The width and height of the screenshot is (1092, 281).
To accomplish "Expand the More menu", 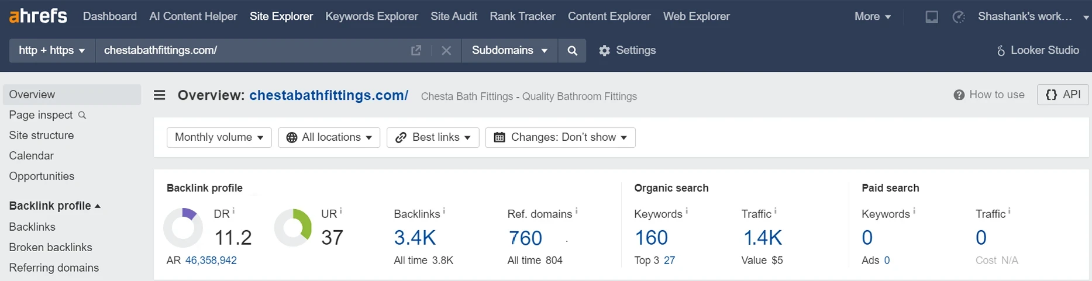I will coord(873,16).
